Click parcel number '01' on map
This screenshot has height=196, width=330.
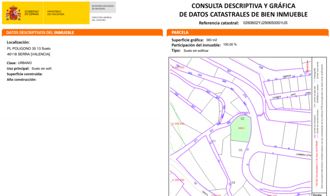coord(214,141)
